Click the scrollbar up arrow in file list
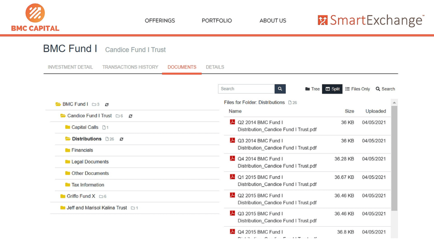The width and height of the screenshot is (434, 244). [x=394, y=103]
